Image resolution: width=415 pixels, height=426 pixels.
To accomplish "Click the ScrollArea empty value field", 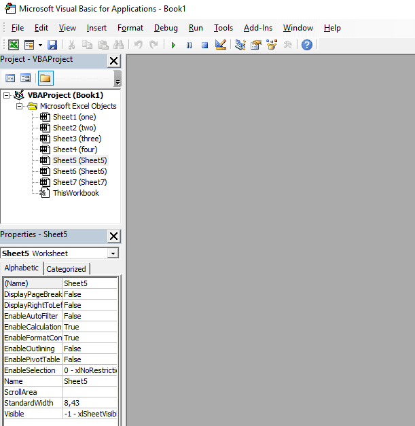I will [x=90, y=392].
